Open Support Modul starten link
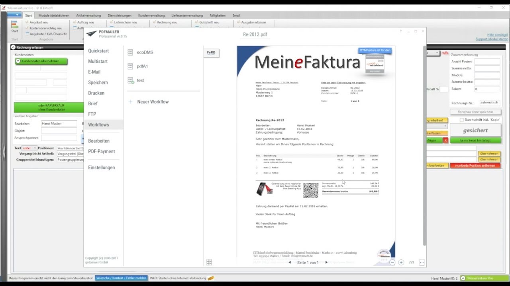 492,39
